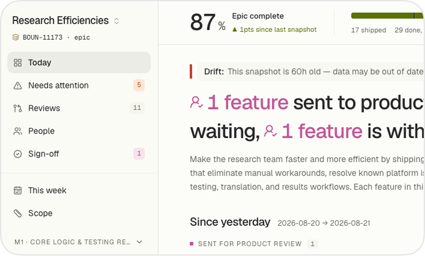425x256 pixels.
Task: Click the Sign-off checkmark badge icon
Action: [17, 154]
